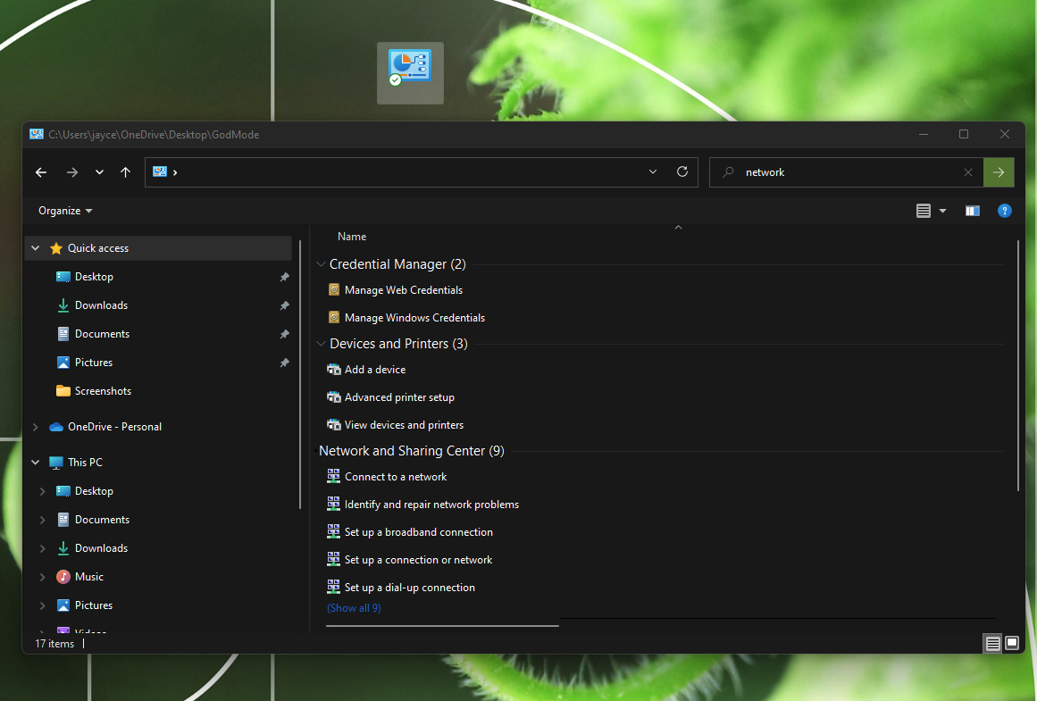Open pinned Desktop under Quick access
This screenshot has height=701, width=1037.
click(x=94, y=277)
